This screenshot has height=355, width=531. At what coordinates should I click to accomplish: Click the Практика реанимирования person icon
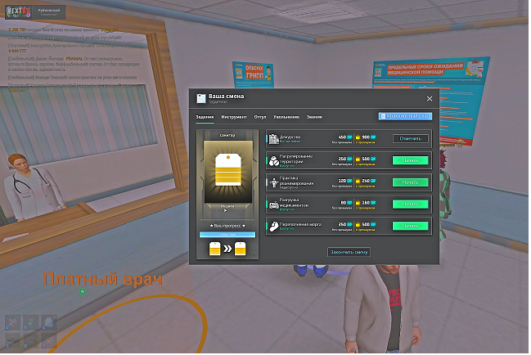coord(274,183)
